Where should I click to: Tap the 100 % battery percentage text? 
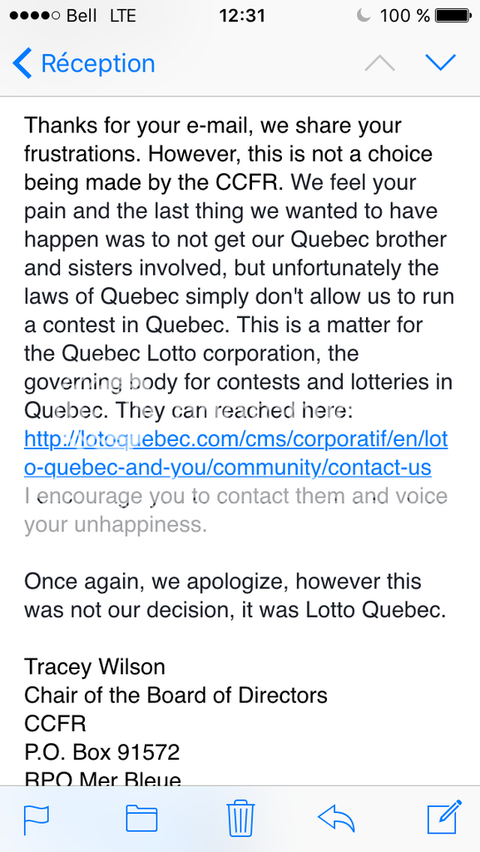point(405,15)
